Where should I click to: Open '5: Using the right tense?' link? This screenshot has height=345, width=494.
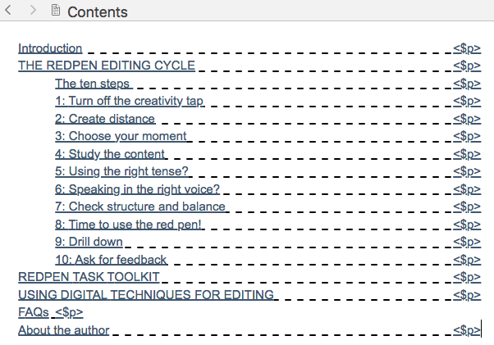pos(121,171)
